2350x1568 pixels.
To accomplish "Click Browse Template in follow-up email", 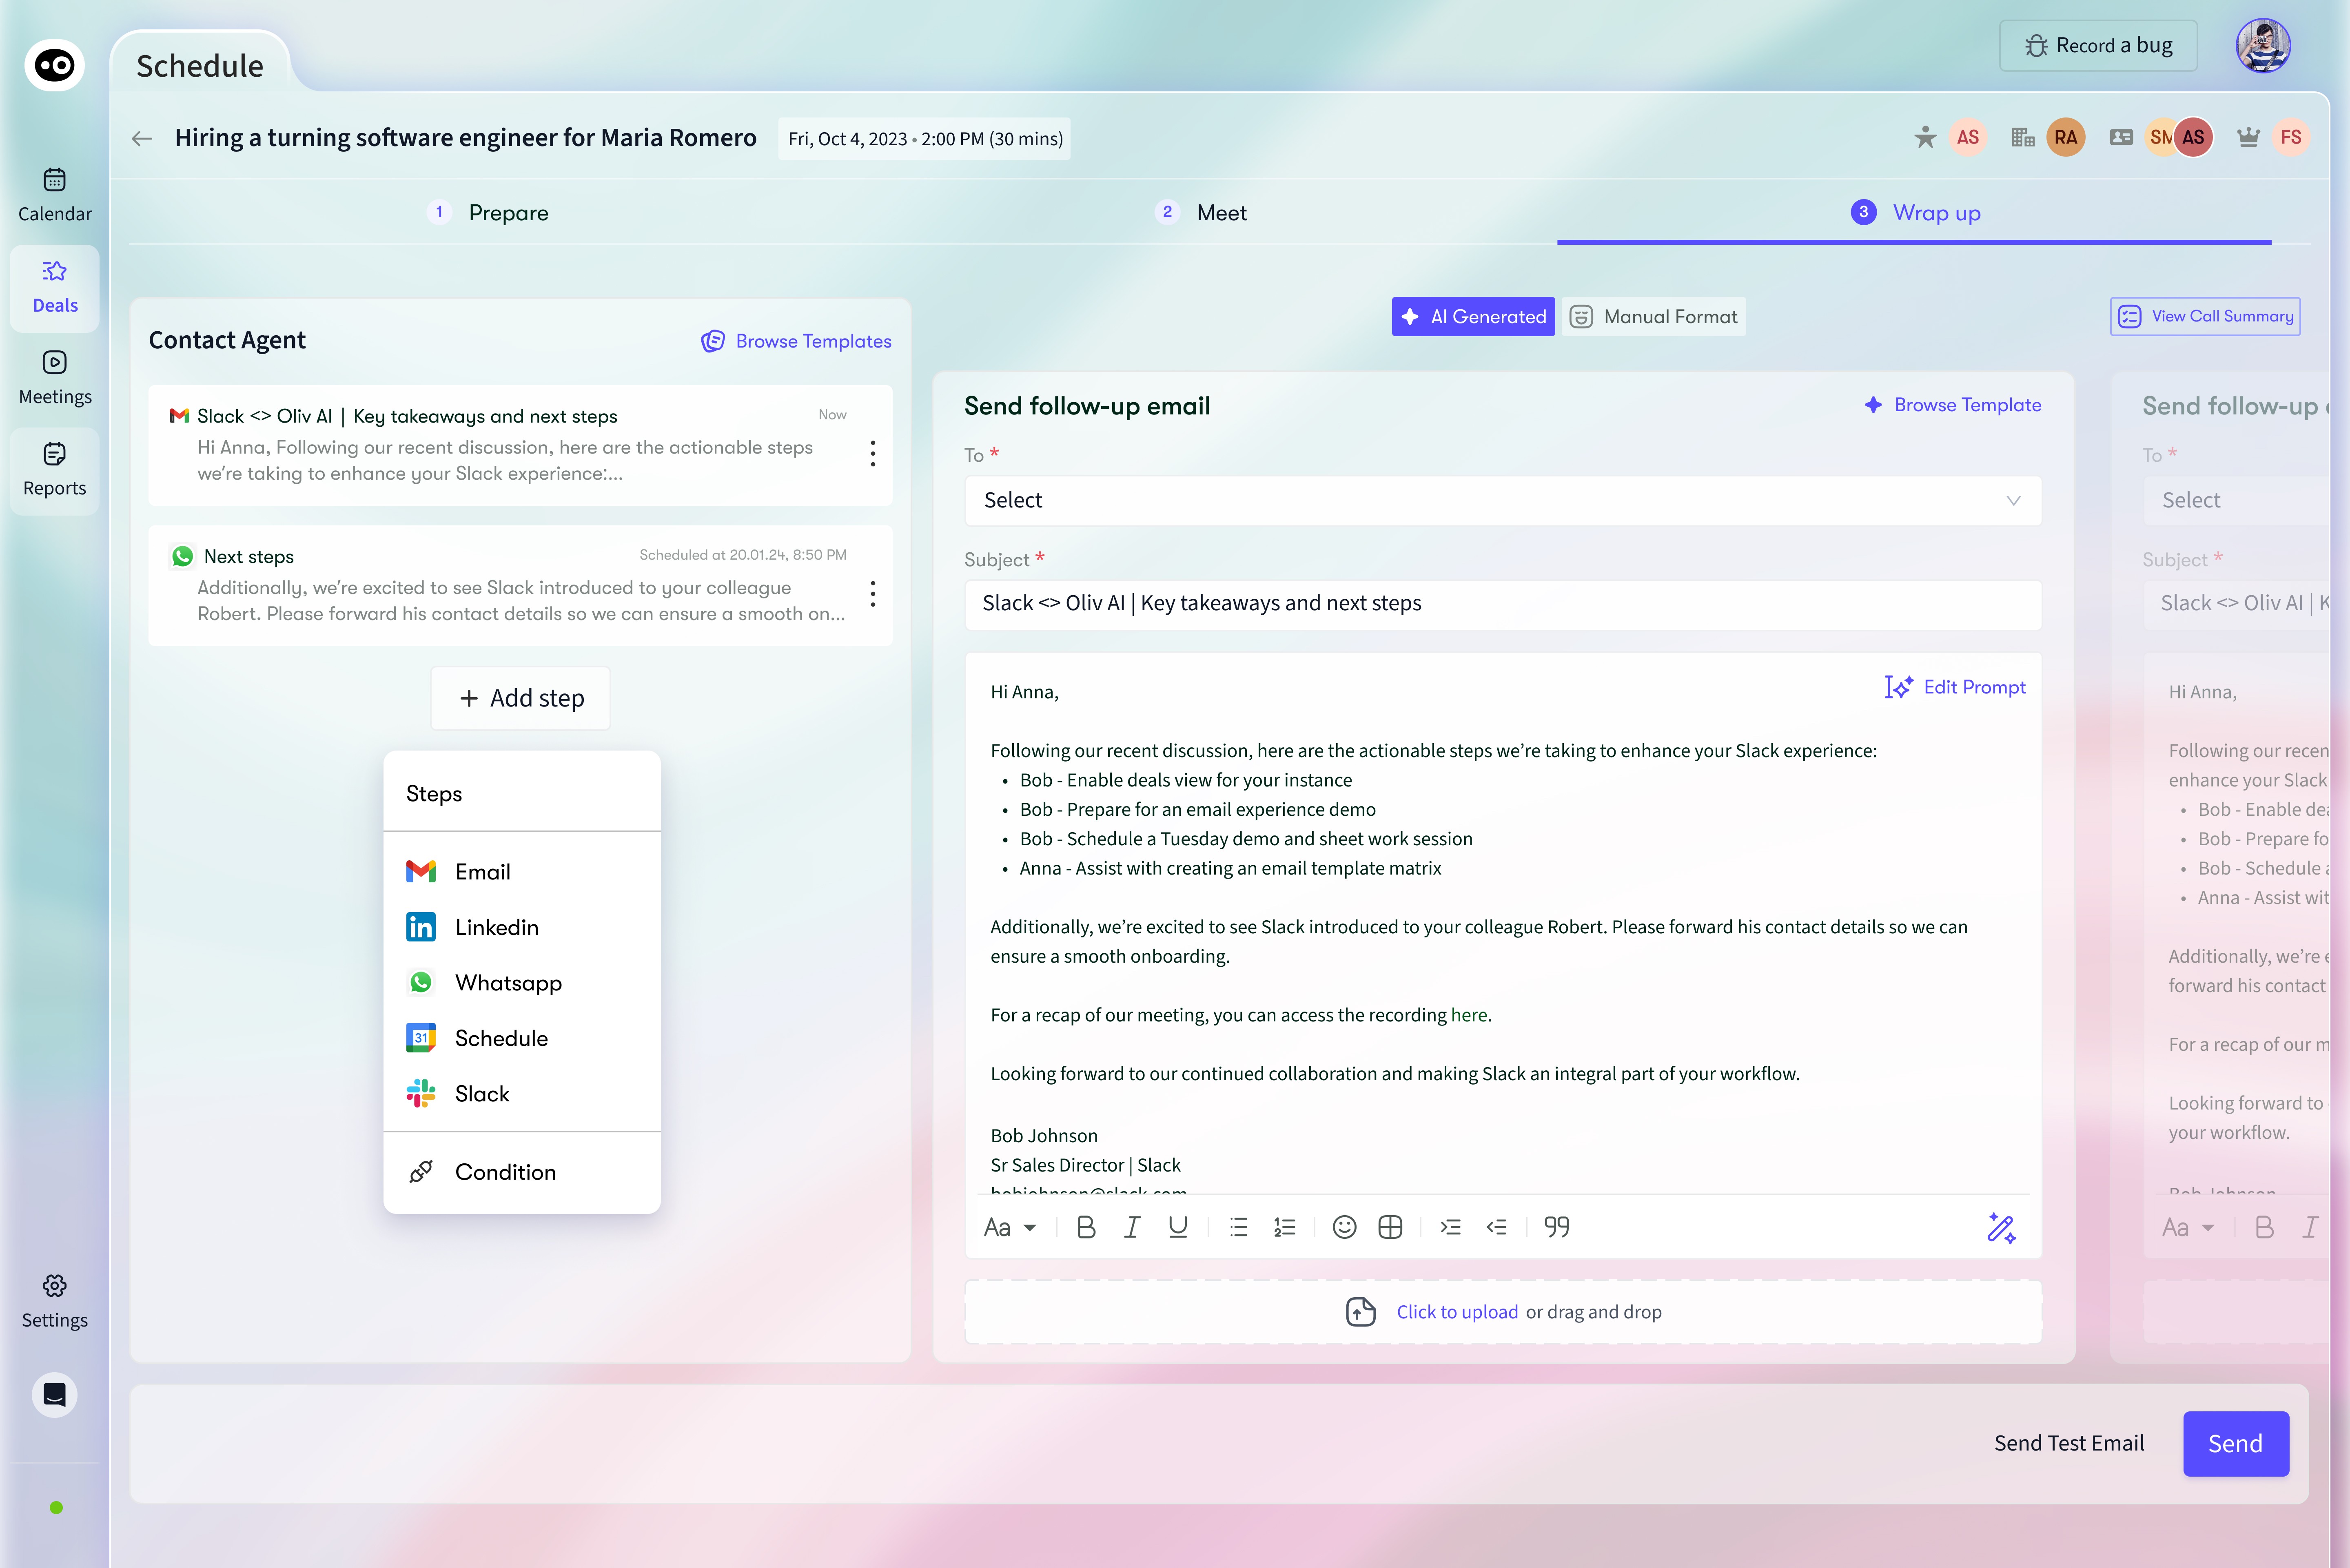I will coord(1953,405).
